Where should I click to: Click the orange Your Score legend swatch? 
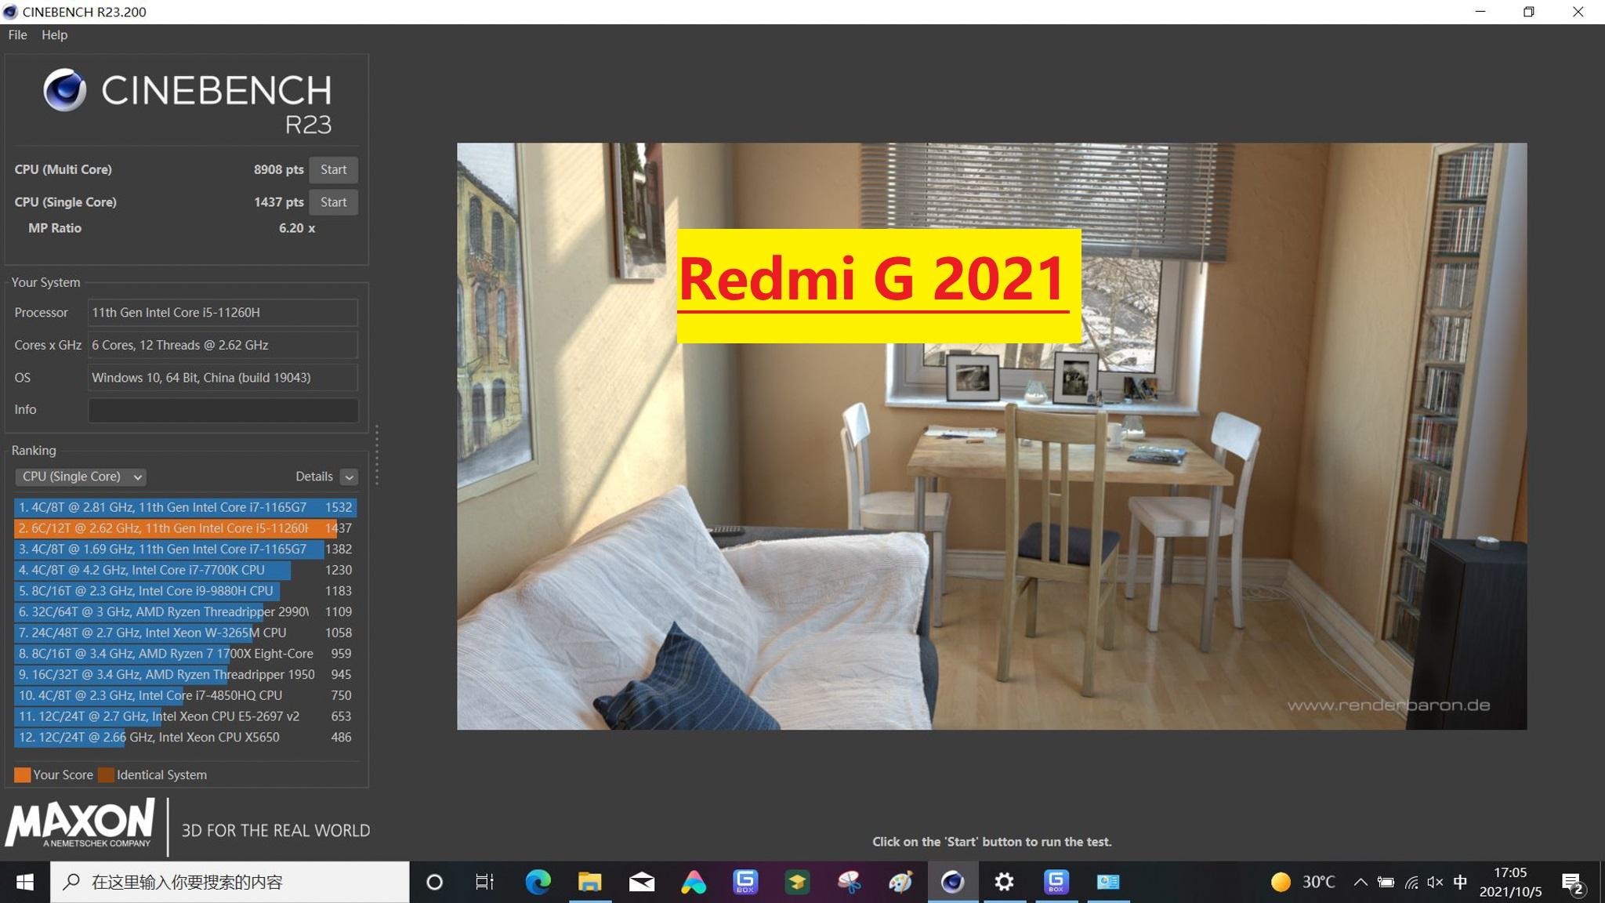coord(23,774)
